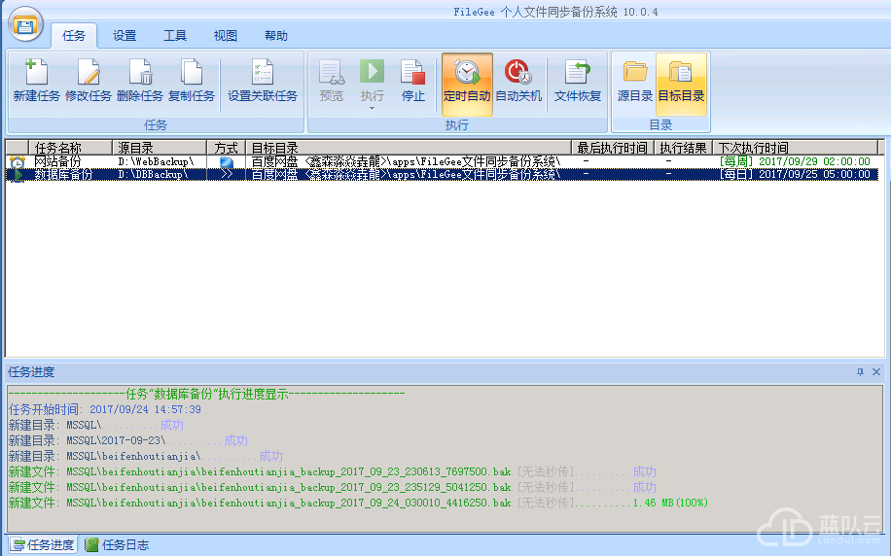Switch to the 任务 ribbon tab

click(74, 36)
